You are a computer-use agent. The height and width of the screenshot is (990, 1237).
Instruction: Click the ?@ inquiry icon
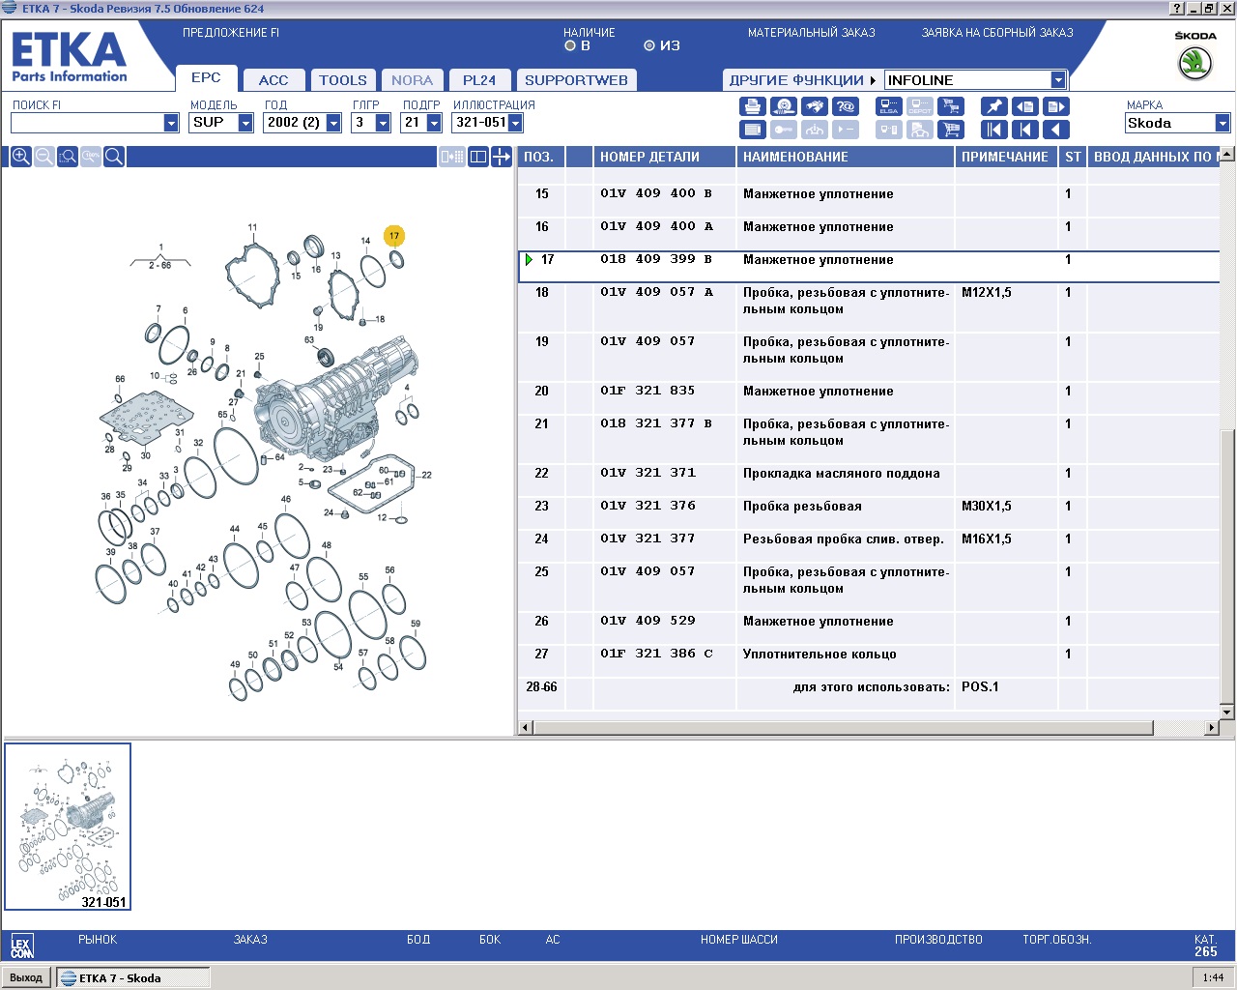[x=846, y=106]
